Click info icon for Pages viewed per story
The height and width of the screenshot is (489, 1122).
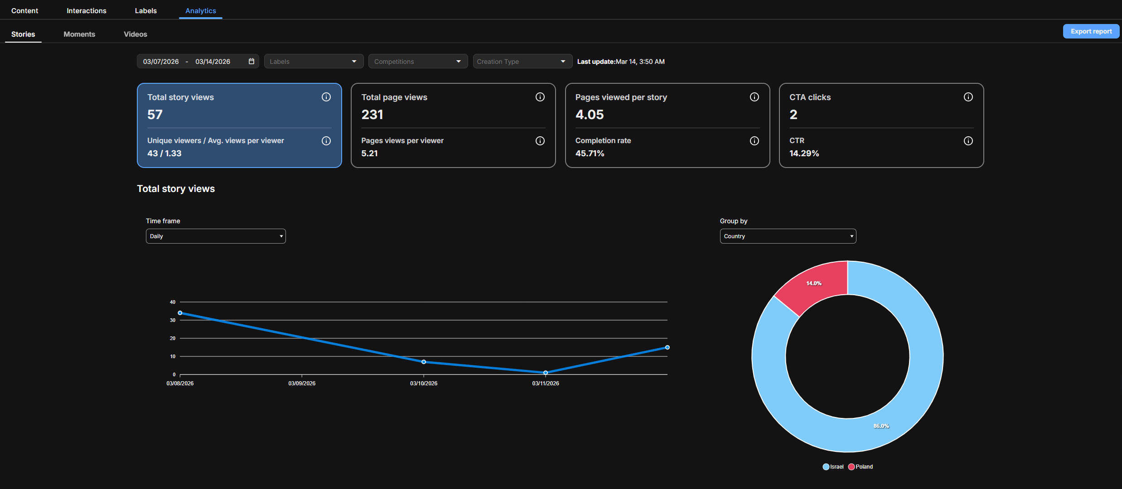point(754,97)
